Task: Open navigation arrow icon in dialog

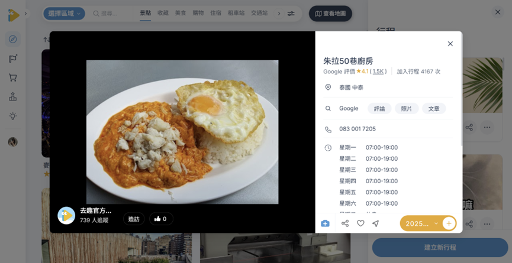Action: pos(376,223)
